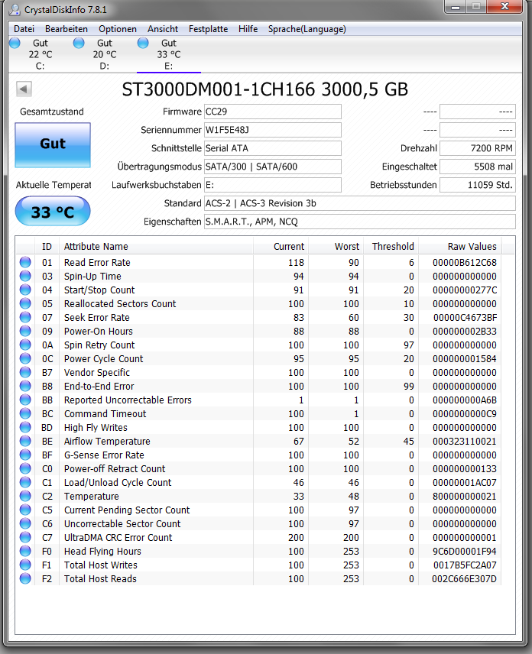Select the Uncorrectable Sector Count row
Screen dimensions: 532x654
pos(258,524)
